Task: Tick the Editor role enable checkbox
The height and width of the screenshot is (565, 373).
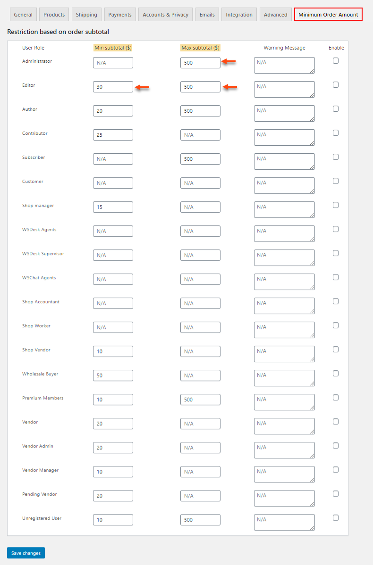Action: [x=336, y=85]
